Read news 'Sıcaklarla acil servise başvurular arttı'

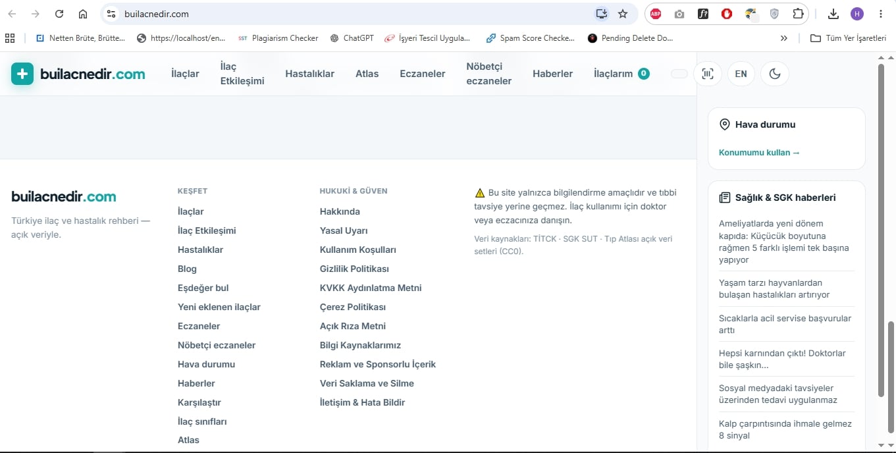785,324
